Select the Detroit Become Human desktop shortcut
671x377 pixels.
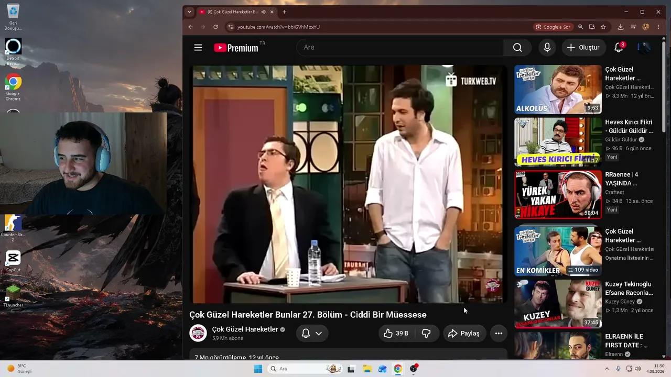pos(13,52)
